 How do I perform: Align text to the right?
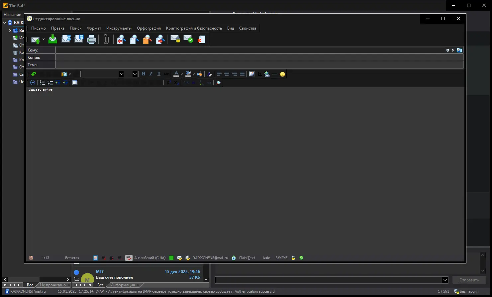(235, 74)
